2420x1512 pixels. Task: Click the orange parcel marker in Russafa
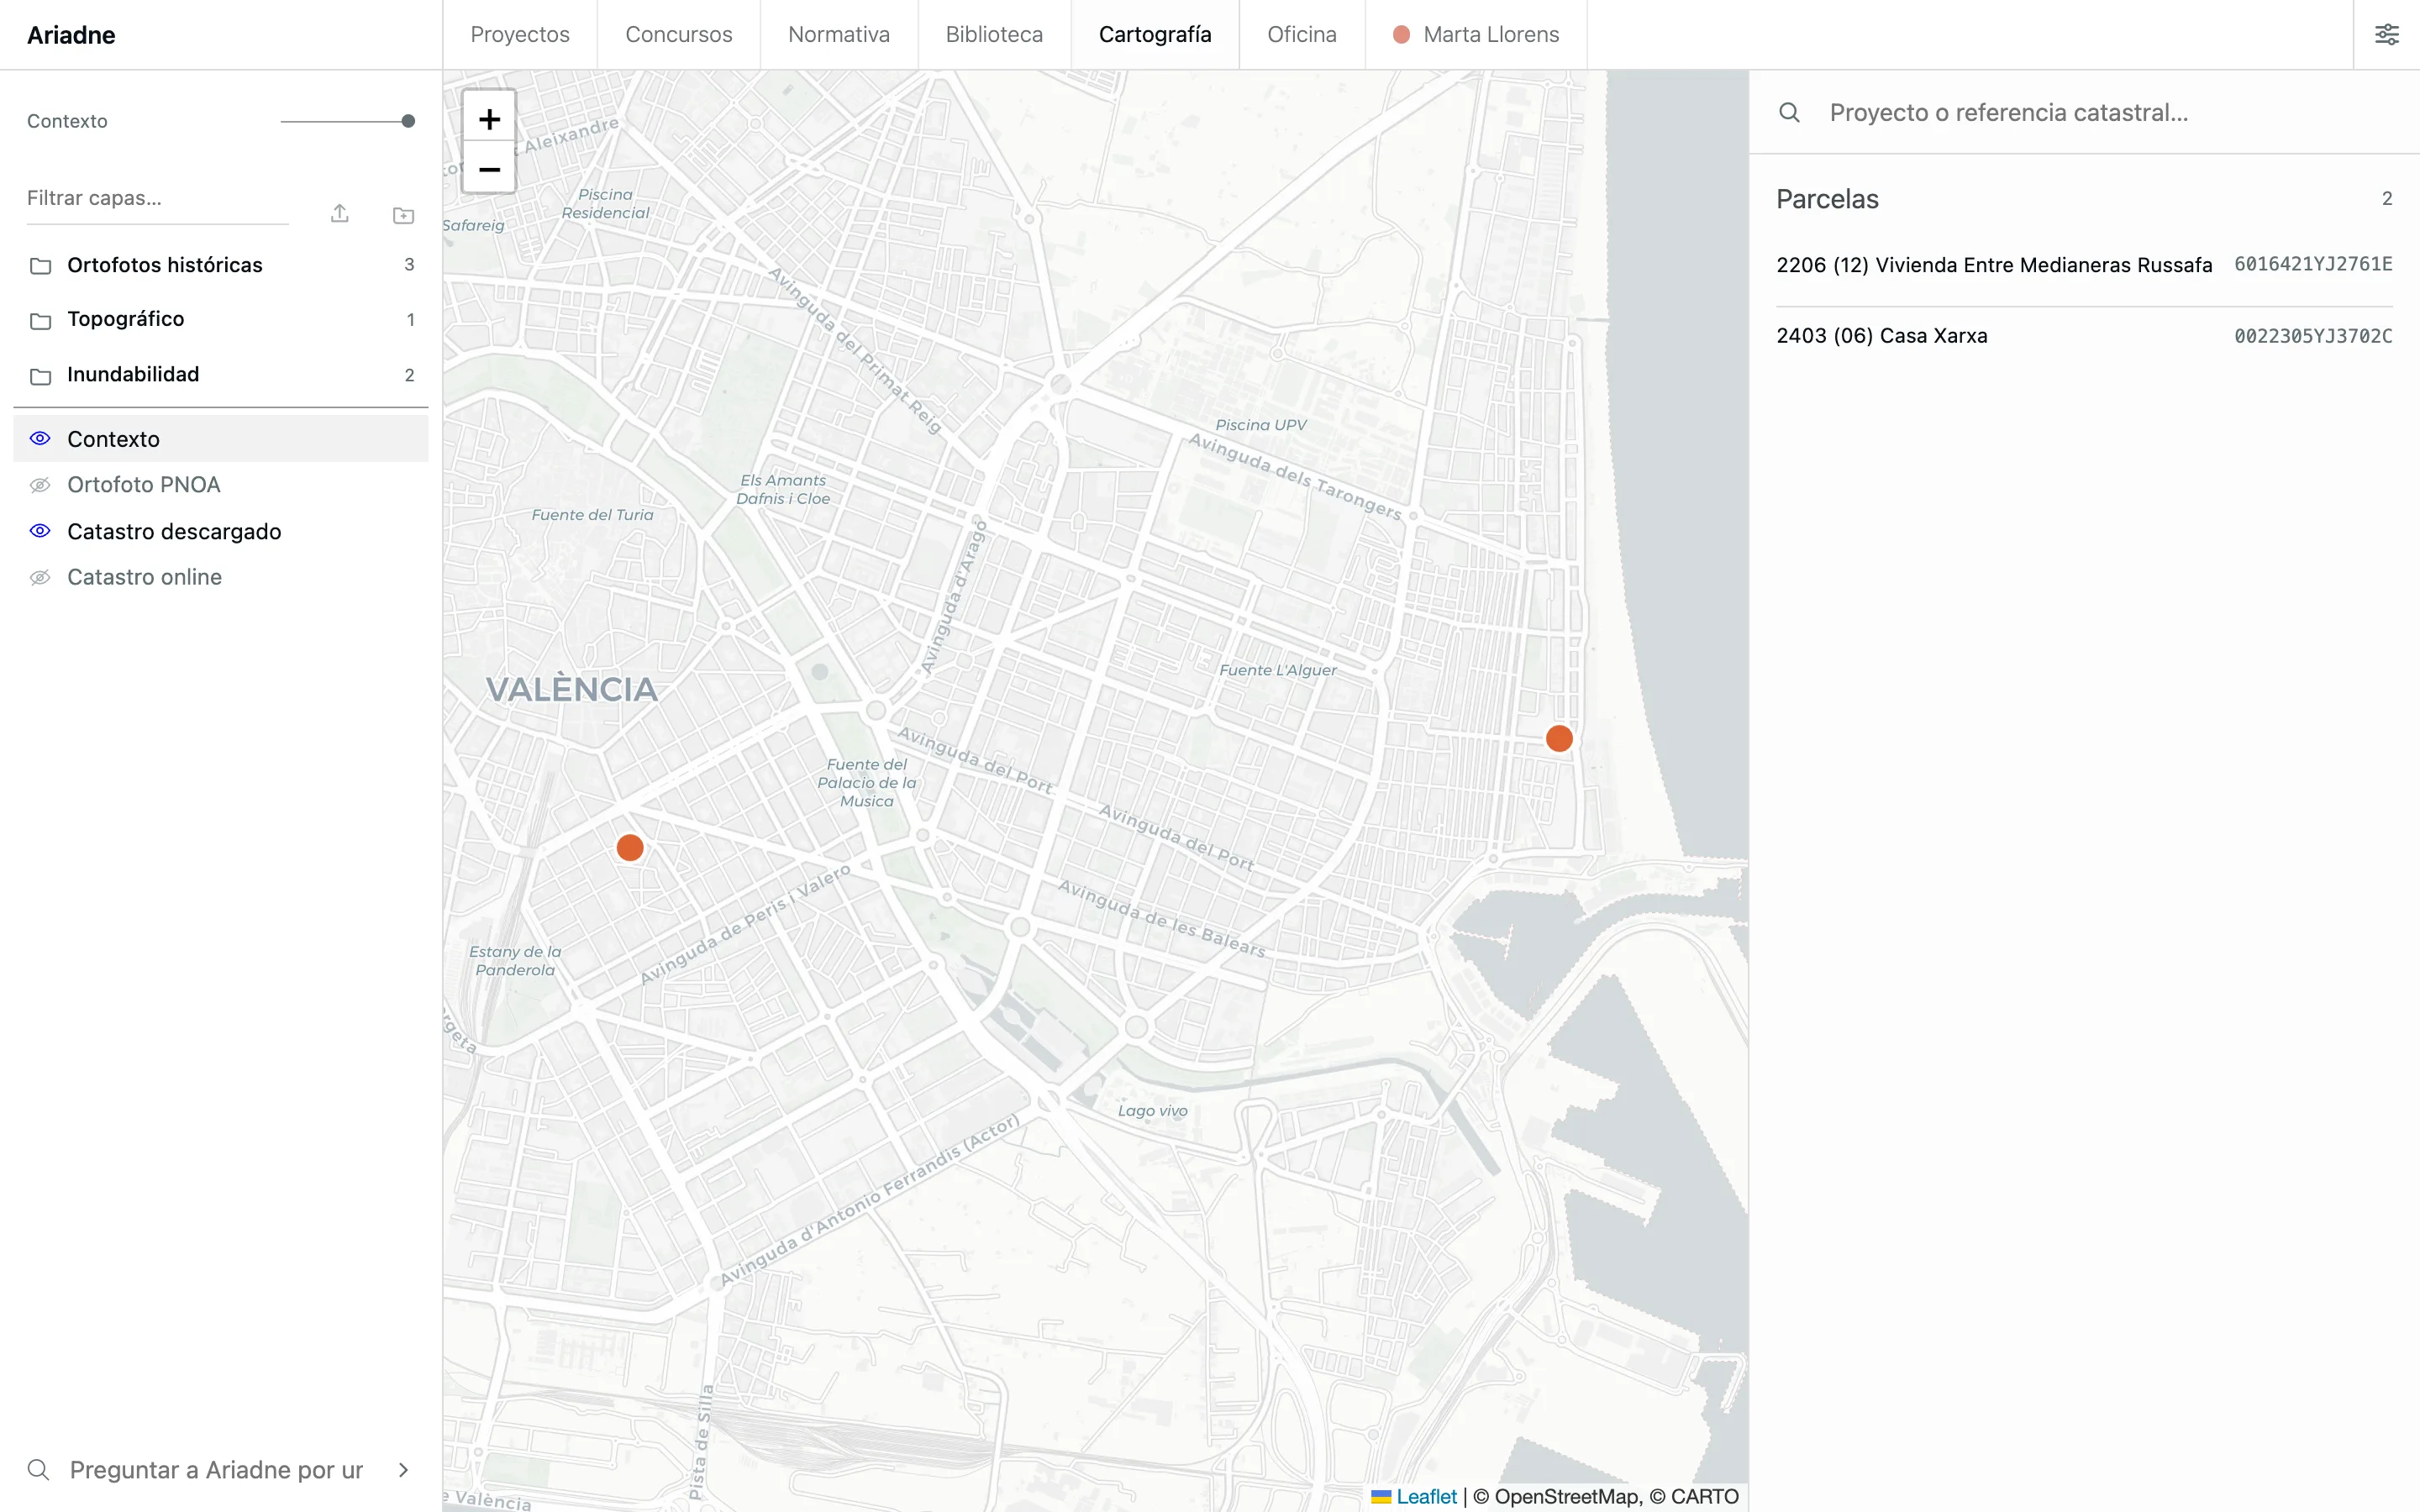(630, 847)
